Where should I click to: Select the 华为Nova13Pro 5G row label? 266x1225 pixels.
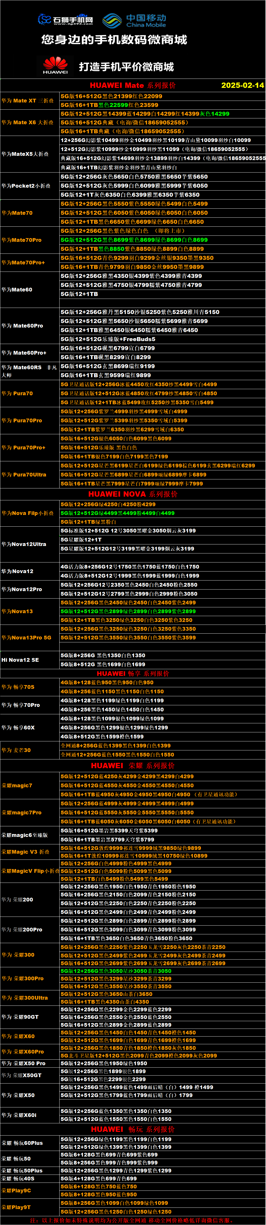pos(26,638)
